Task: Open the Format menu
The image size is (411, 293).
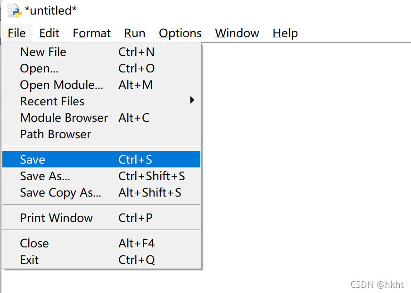Action: [x=91, y=33]
